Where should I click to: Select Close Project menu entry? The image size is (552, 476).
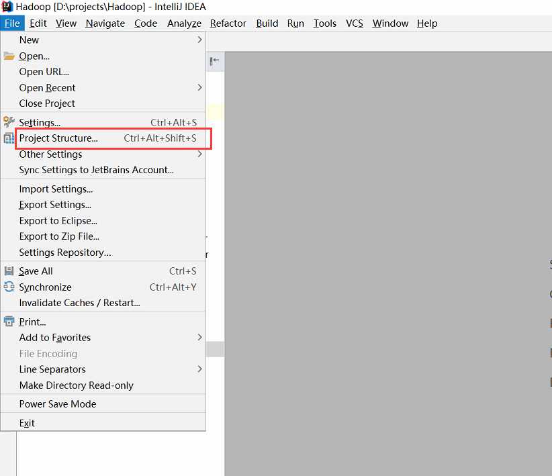point(103,103)
